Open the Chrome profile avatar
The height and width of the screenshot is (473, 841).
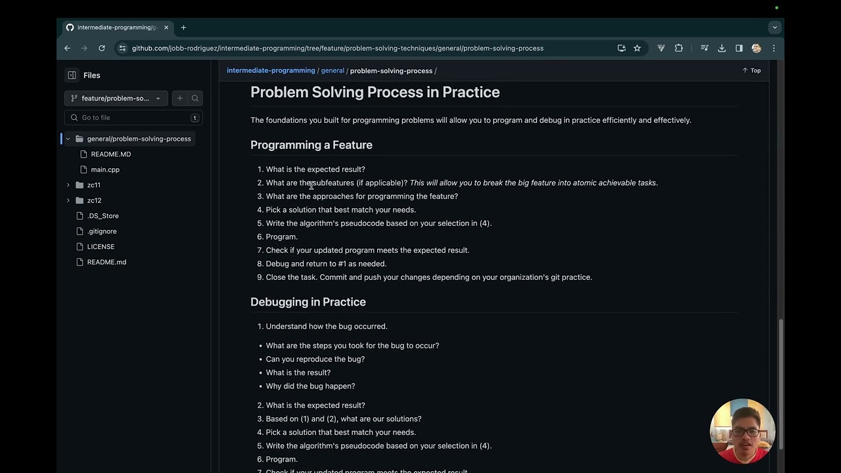(x=756, y=48)
